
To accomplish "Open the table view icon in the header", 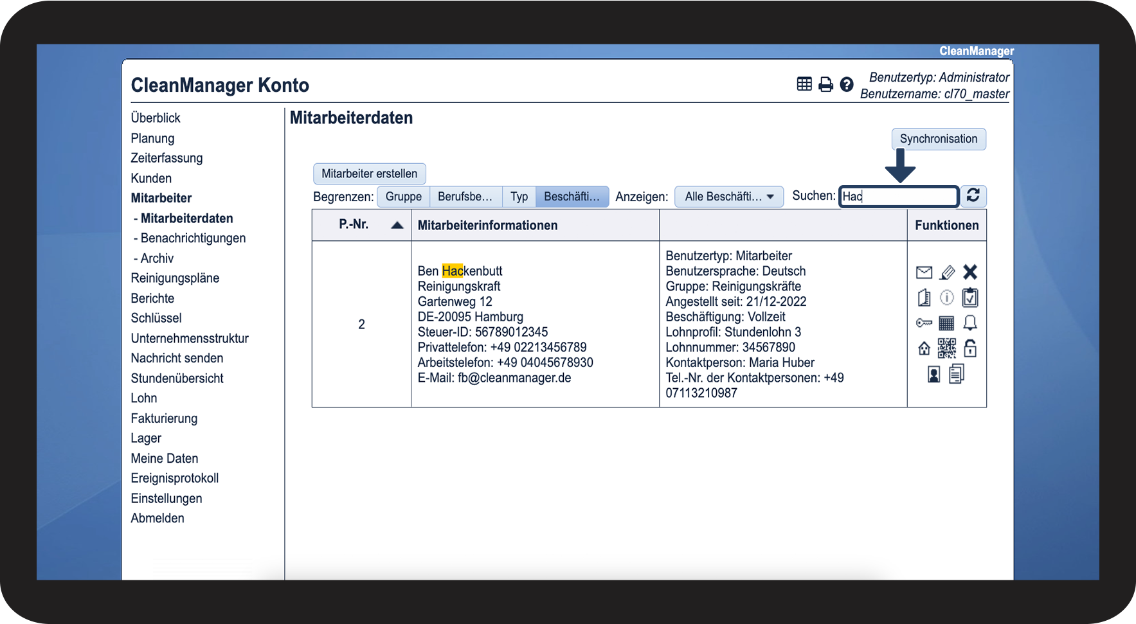I will tap(804, 84).
